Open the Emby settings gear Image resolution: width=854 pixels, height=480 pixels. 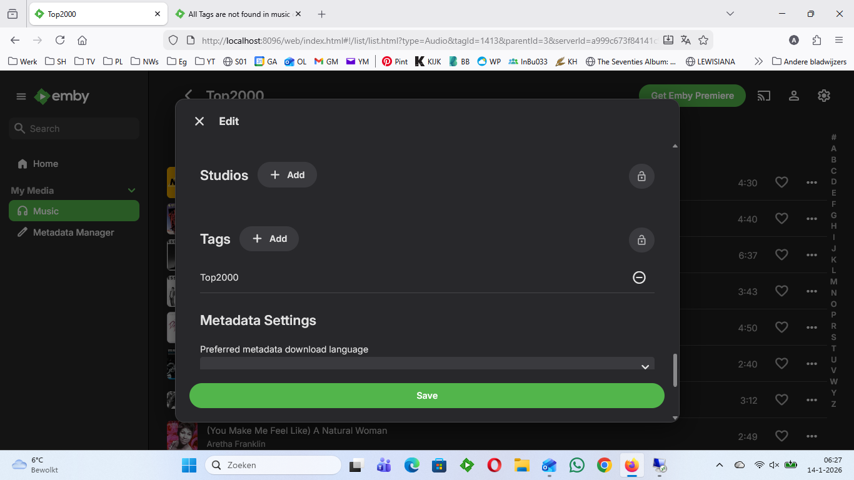tap(824, 96)
